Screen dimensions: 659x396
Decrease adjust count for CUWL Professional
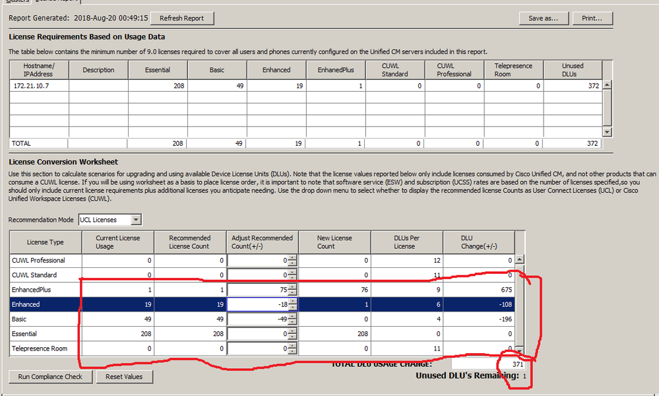pyautogui.click(x=292, y=263)
